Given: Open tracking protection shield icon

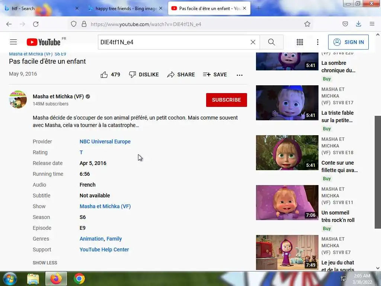Looking at the screenshot, I should [x=74, y=24].
